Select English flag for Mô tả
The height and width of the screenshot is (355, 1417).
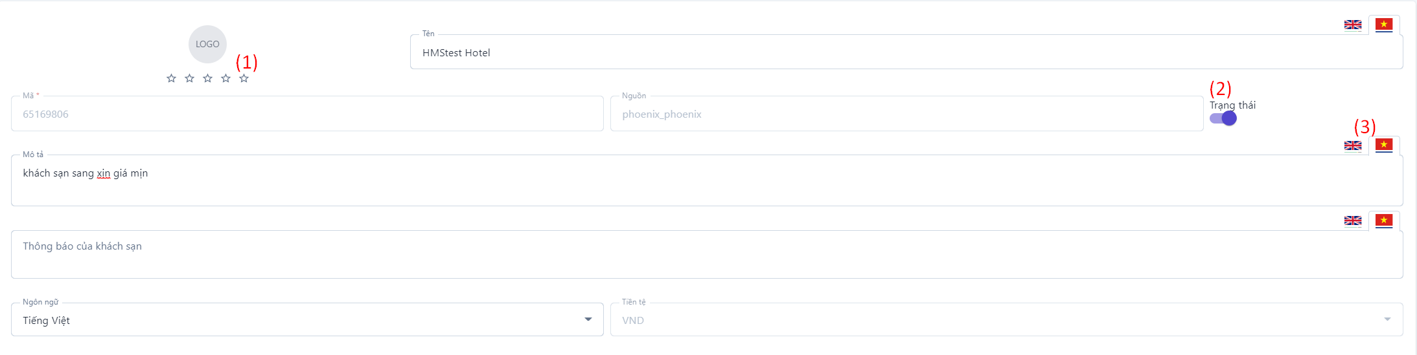tap(1352, 145)
